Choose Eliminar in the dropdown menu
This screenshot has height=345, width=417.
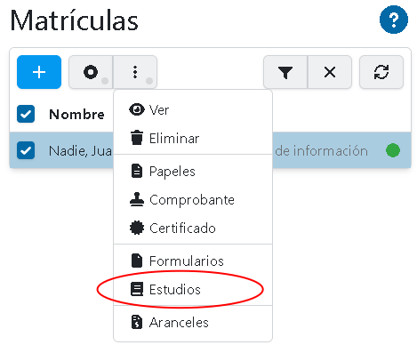(193, 139)
